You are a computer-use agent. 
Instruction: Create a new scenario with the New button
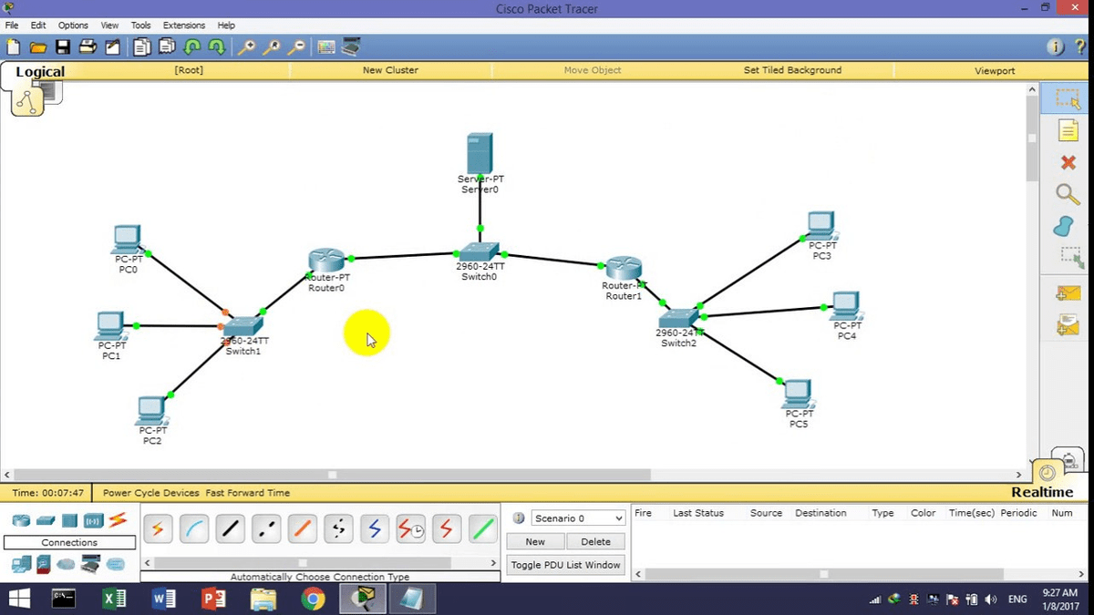534,541
